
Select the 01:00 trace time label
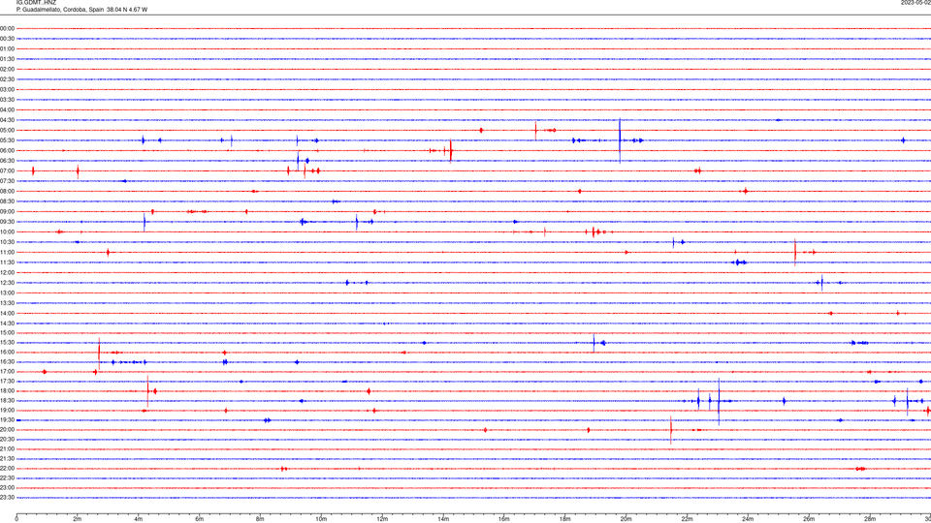[x=7, y=48]
